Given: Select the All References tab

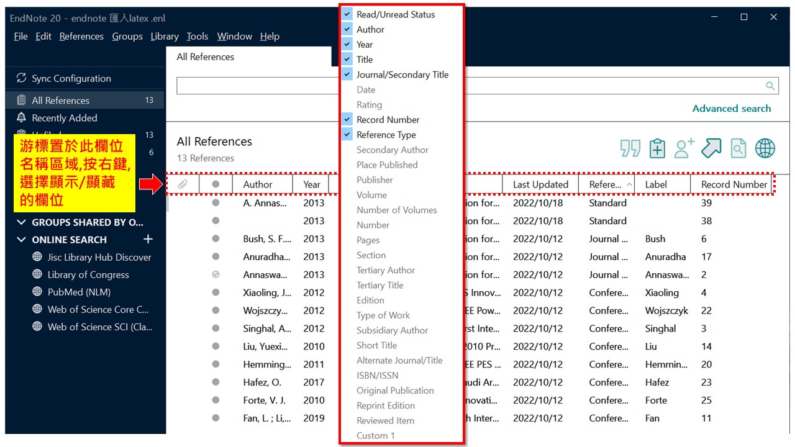Looking at the screenshot, I should click(249, 56).
